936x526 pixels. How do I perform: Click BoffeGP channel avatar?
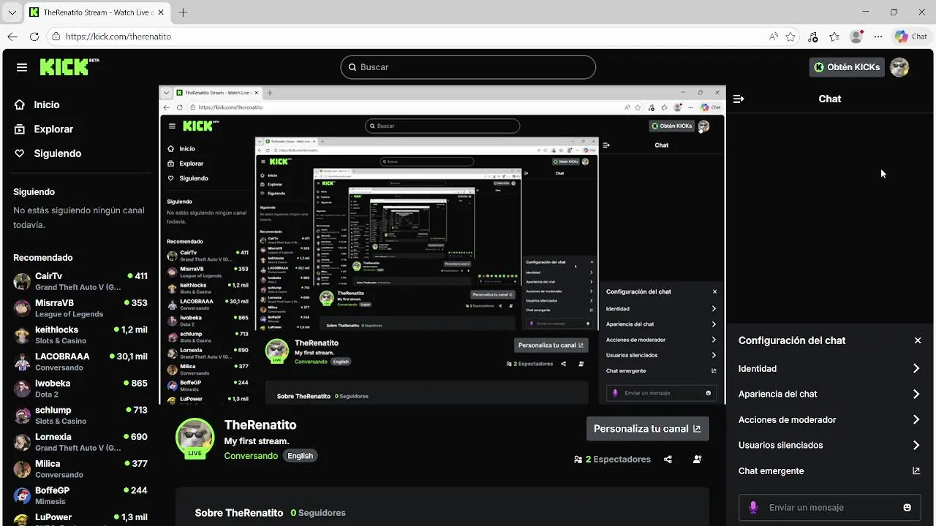click(22, 495)
